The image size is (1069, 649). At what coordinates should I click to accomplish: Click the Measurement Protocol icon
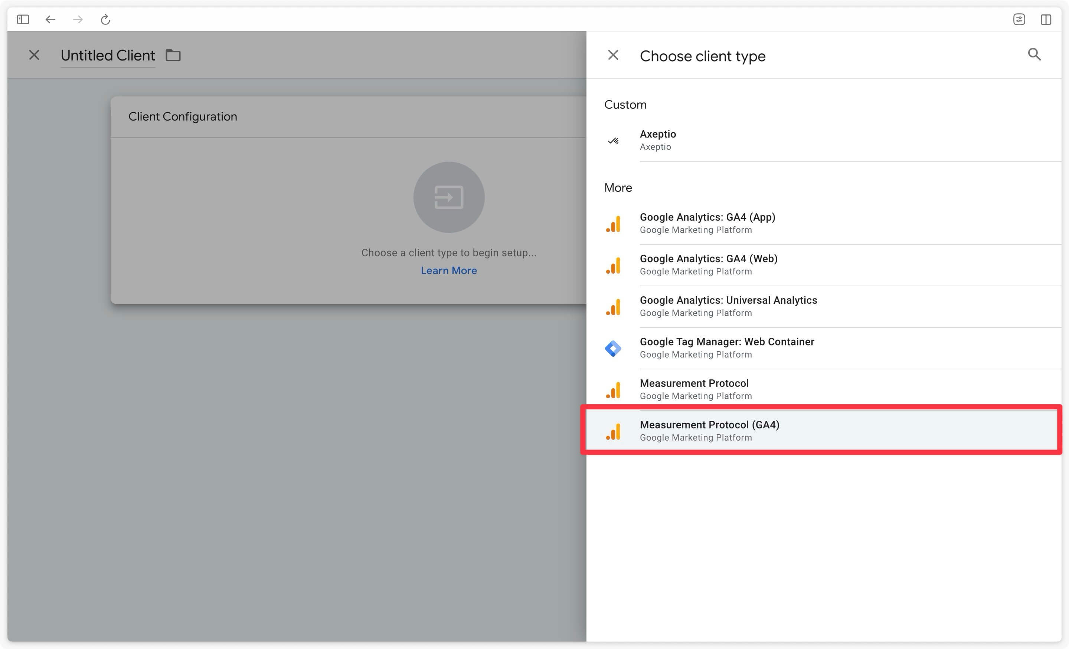(614, 390)
